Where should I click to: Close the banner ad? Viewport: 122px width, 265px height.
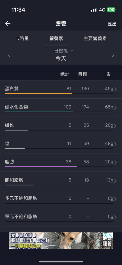pyautogui.click(x=110, y=235)
